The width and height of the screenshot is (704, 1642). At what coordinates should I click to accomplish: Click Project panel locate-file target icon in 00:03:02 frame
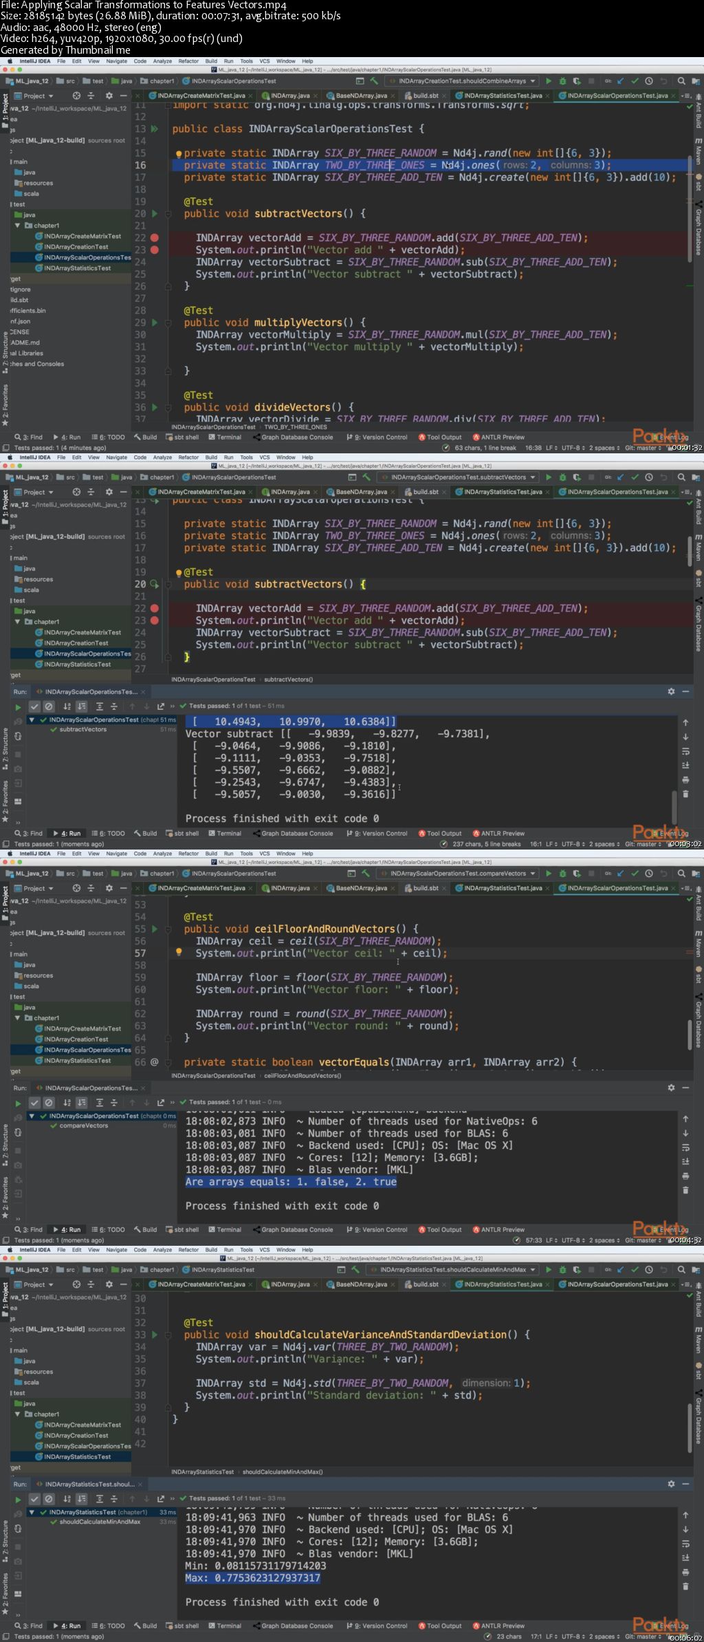pos(76,492)
